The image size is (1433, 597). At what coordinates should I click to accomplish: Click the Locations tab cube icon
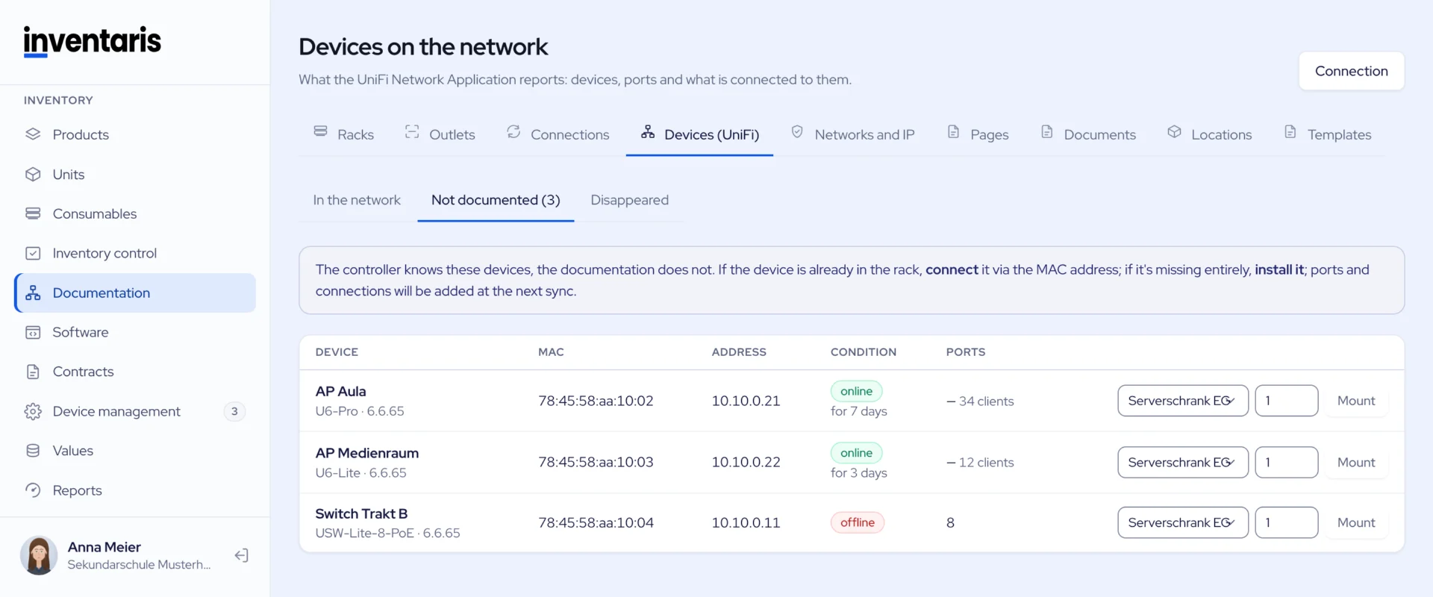1174,131
